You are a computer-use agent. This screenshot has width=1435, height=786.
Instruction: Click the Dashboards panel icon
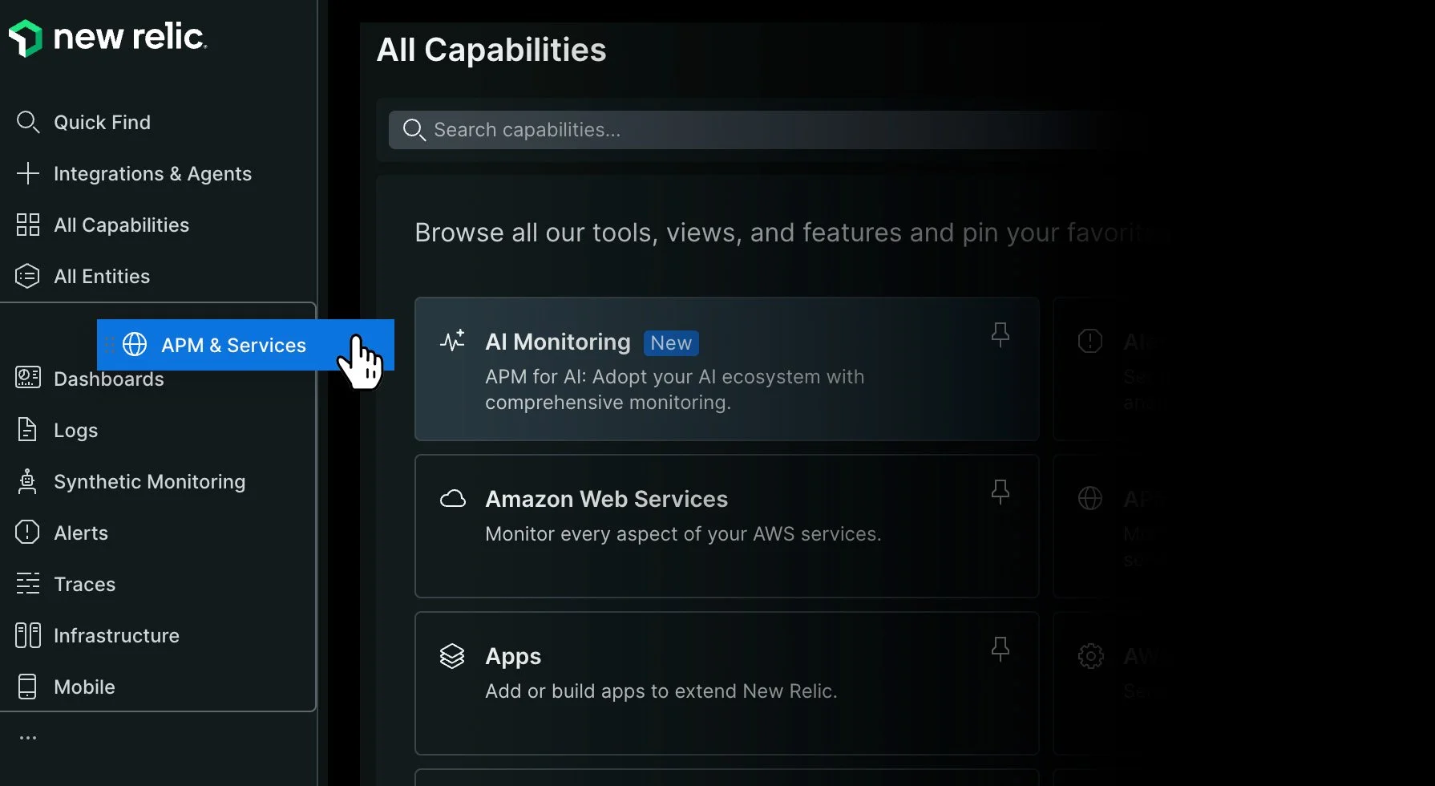coord(28,378)
